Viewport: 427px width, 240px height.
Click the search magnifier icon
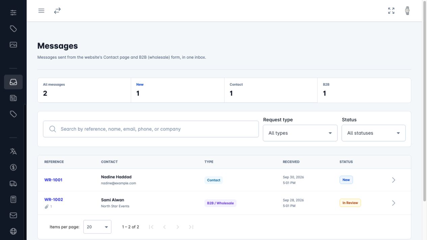pyautogui.click(x=53, y=129)
